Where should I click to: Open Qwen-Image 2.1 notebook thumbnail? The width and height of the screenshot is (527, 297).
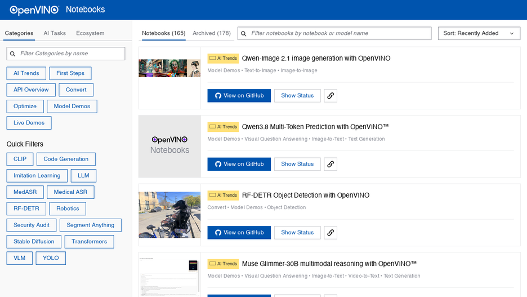point(169,68)
